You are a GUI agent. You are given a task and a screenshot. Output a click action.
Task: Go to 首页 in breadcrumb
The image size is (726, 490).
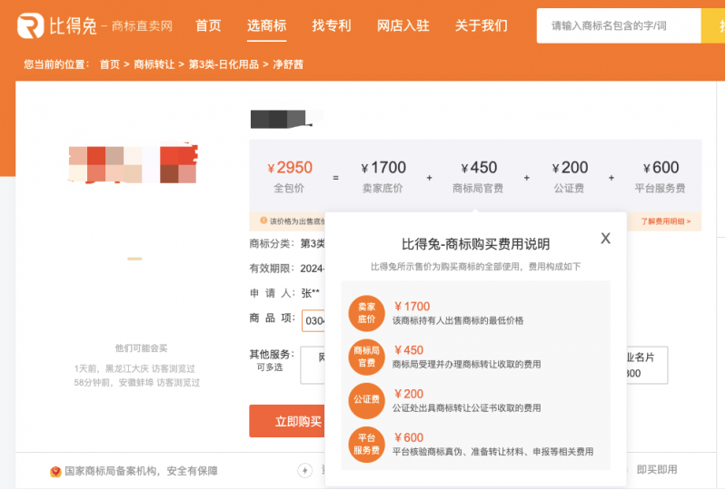[x=110, y=64]
